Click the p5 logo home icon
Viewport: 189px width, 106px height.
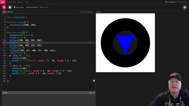(3, 2)
